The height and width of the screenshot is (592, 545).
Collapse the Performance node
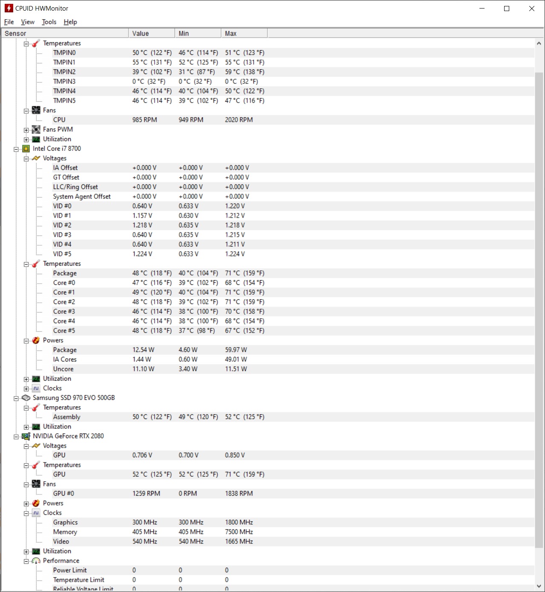26,561
